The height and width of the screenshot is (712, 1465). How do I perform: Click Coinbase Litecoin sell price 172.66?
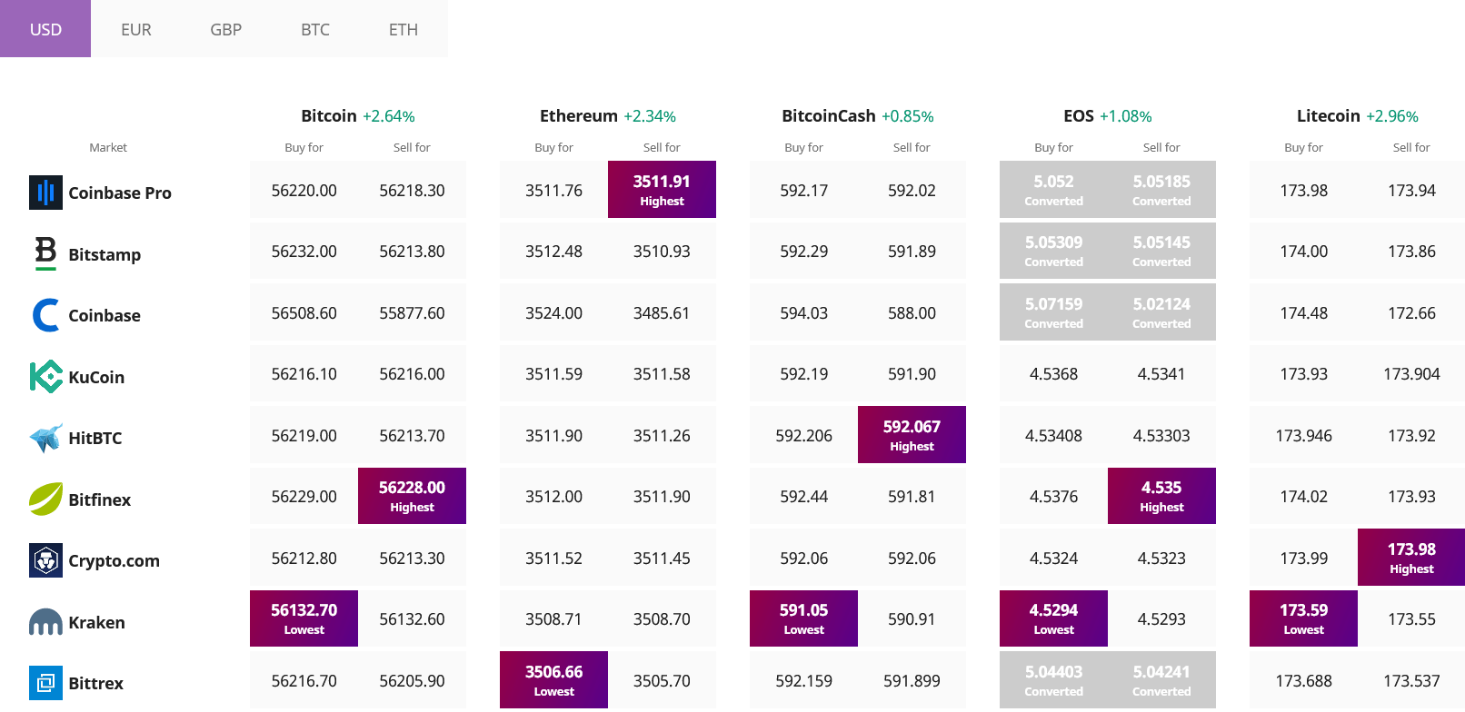coord(1411,313)
